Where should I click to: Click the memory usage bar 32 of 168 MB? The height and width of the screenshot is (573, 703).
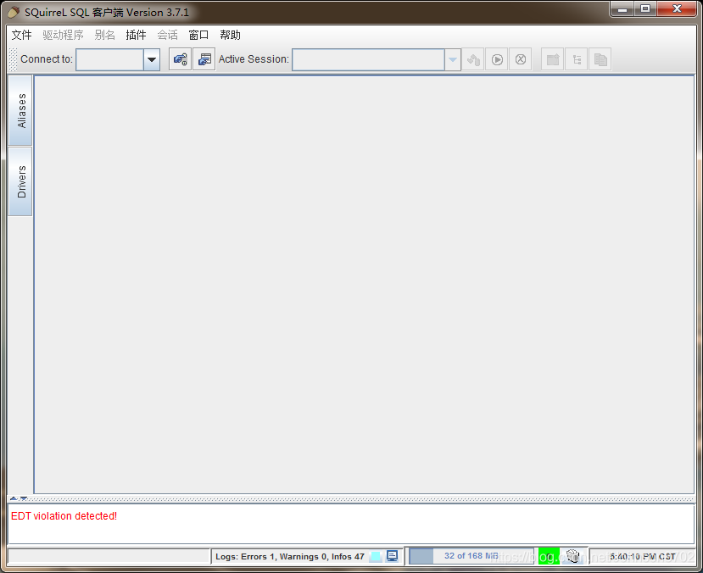coord(471,556)
